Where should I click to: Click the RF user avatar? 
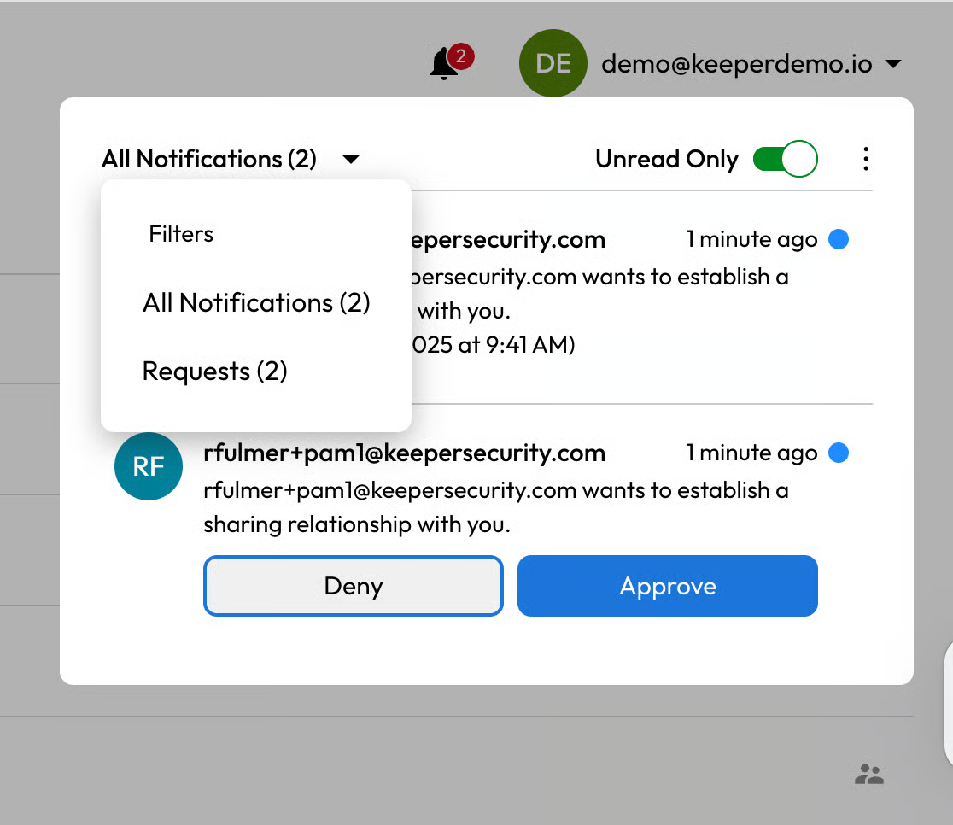pyautogui.click(x=149, y=466)
